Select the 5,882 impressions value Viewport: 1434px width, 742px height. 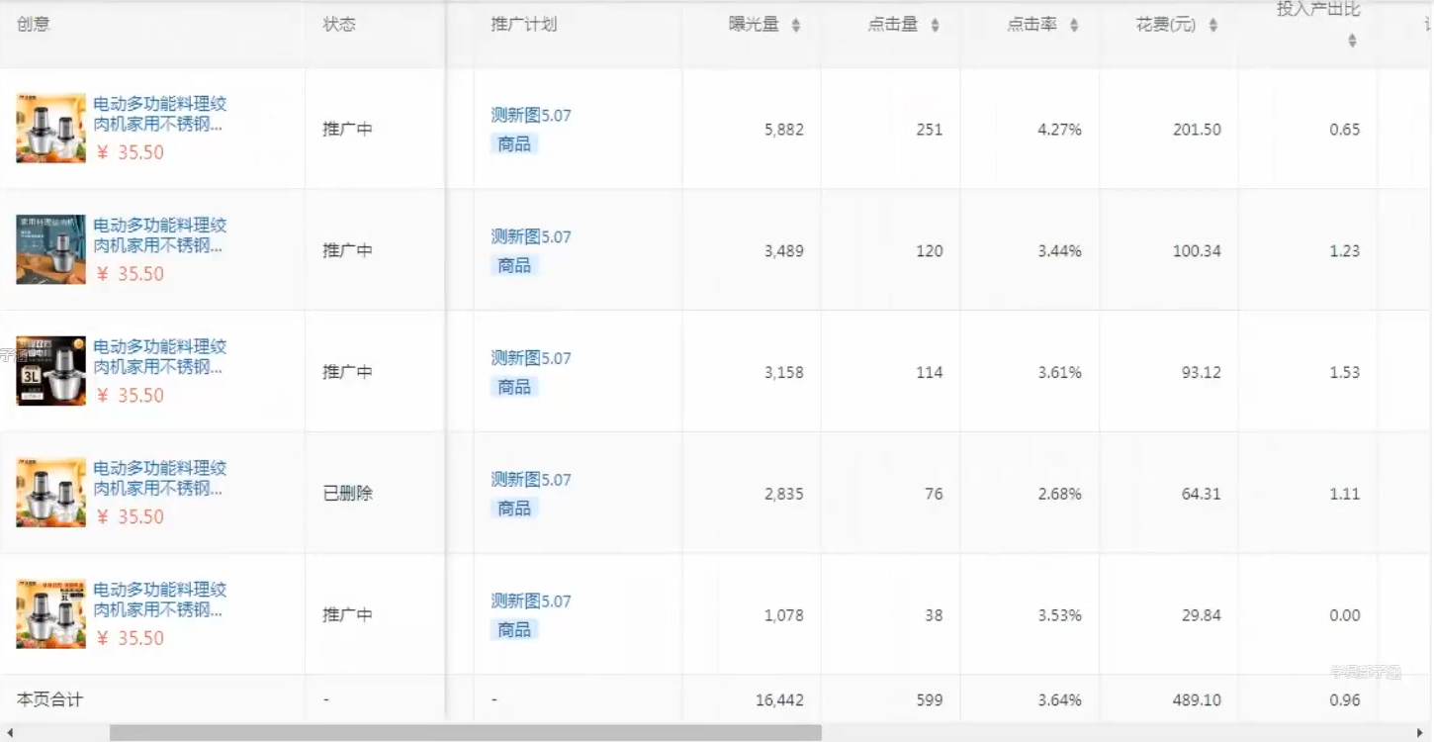tap(784, 130)
